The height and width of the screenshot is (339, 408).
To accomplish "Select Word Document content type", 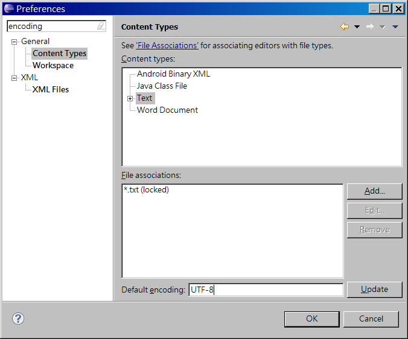I will point(167,110).
